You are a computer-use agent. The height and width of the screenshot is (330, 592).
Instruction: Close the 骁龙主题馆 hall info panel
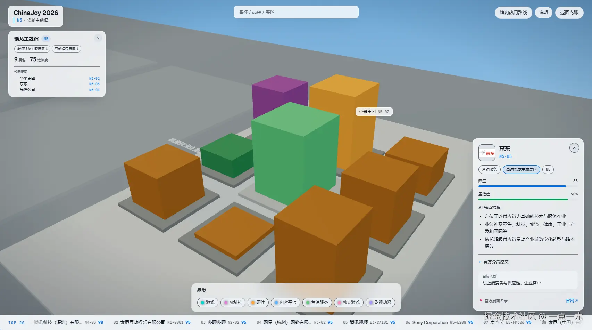point(98,39)
